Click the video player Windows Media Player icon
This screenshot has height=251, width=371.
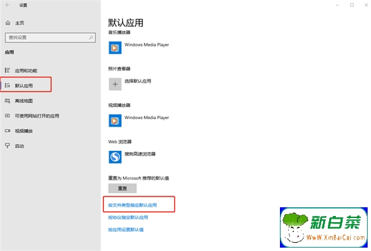click(x=115, y=120)
